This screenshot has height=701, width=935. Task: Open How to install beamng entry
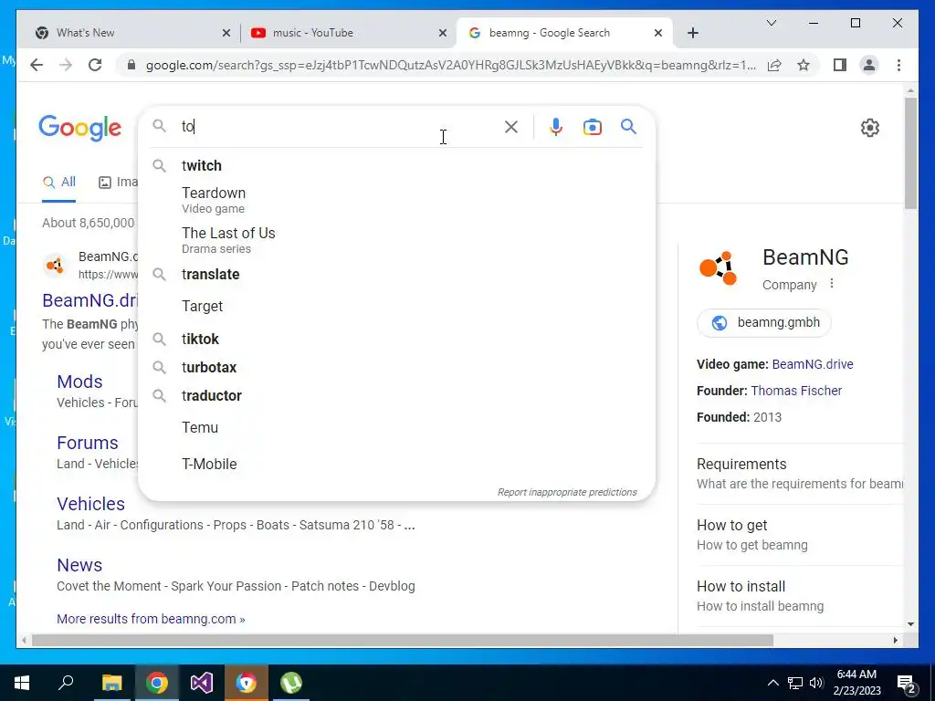[x=799, y=596]
